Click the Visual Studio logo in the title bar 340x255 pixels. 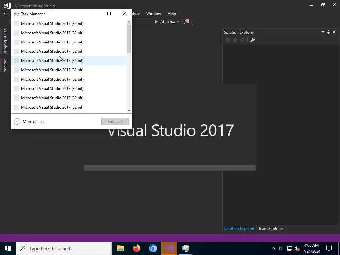point(7,5)
